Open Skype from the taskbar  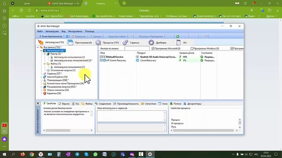pos(86,154)
